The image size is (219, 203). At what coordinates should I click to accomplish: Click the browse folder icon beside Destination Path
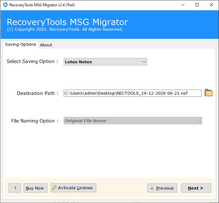click(x=209, y=93)
